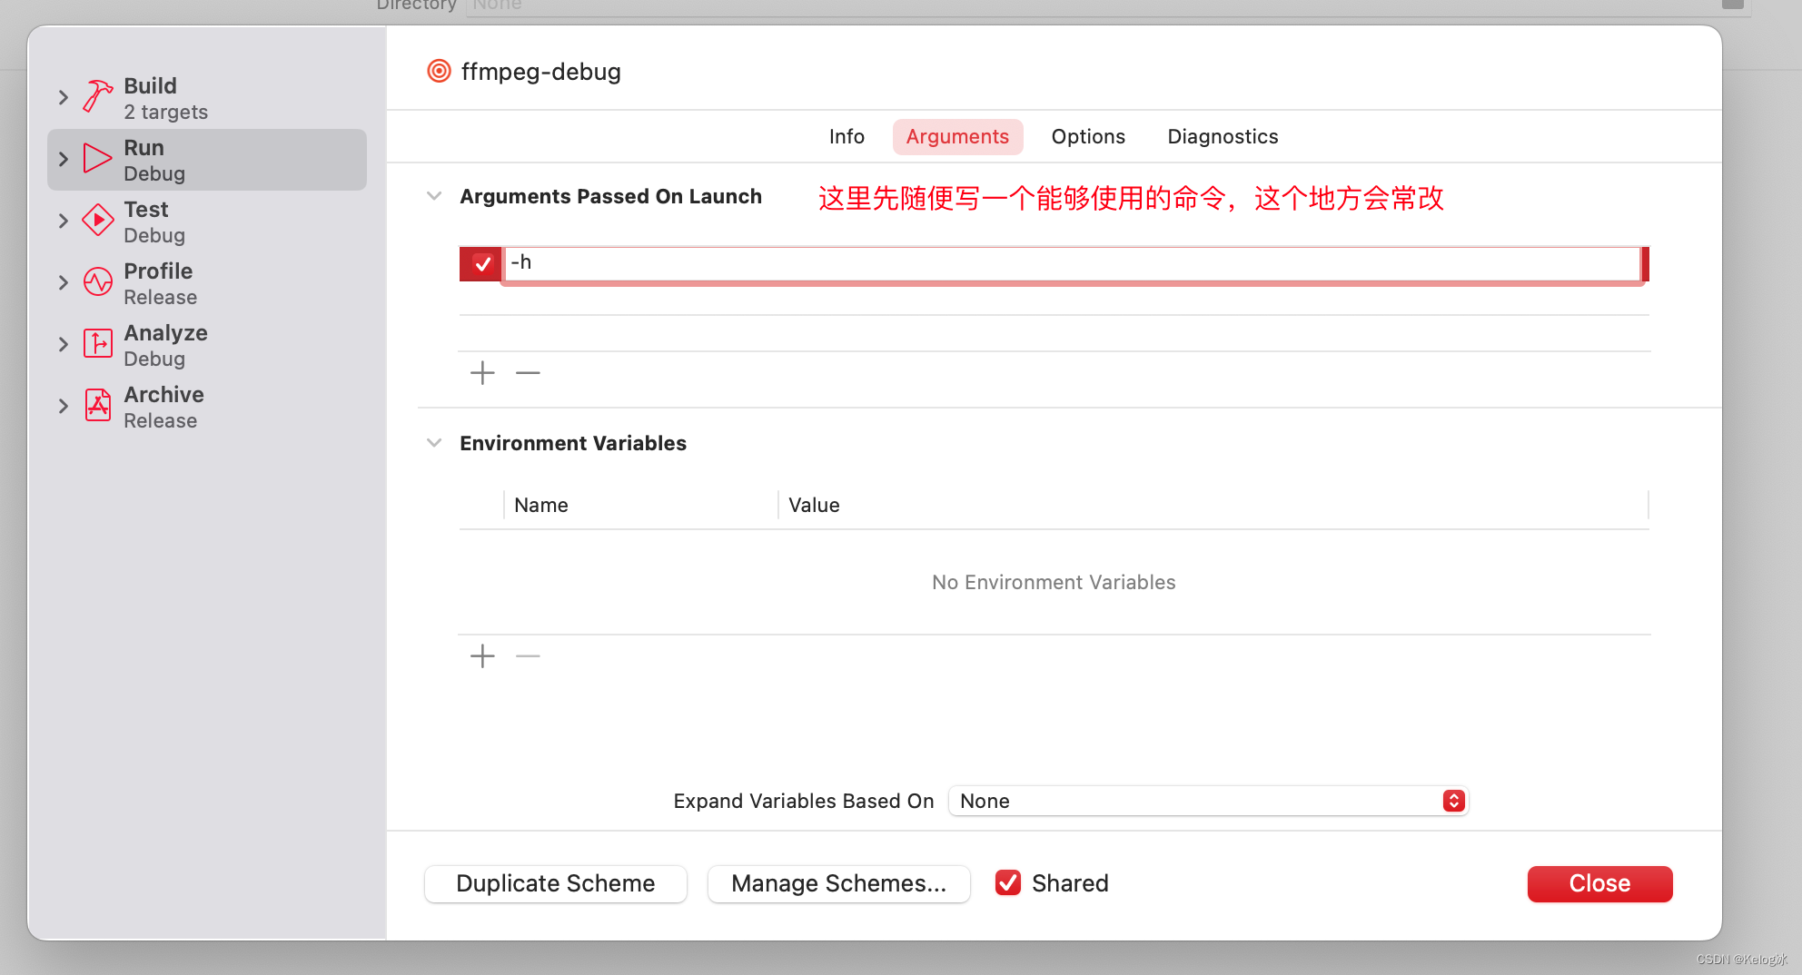Viewport: 1802px width, 975px height.
Task: Toggle the Shared checkbox
Action: [x=1008, y=882]
